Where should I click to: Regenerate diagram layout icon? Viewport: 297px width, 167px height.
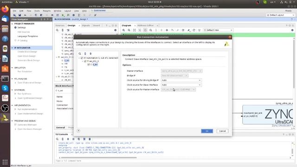pos(194,30)
